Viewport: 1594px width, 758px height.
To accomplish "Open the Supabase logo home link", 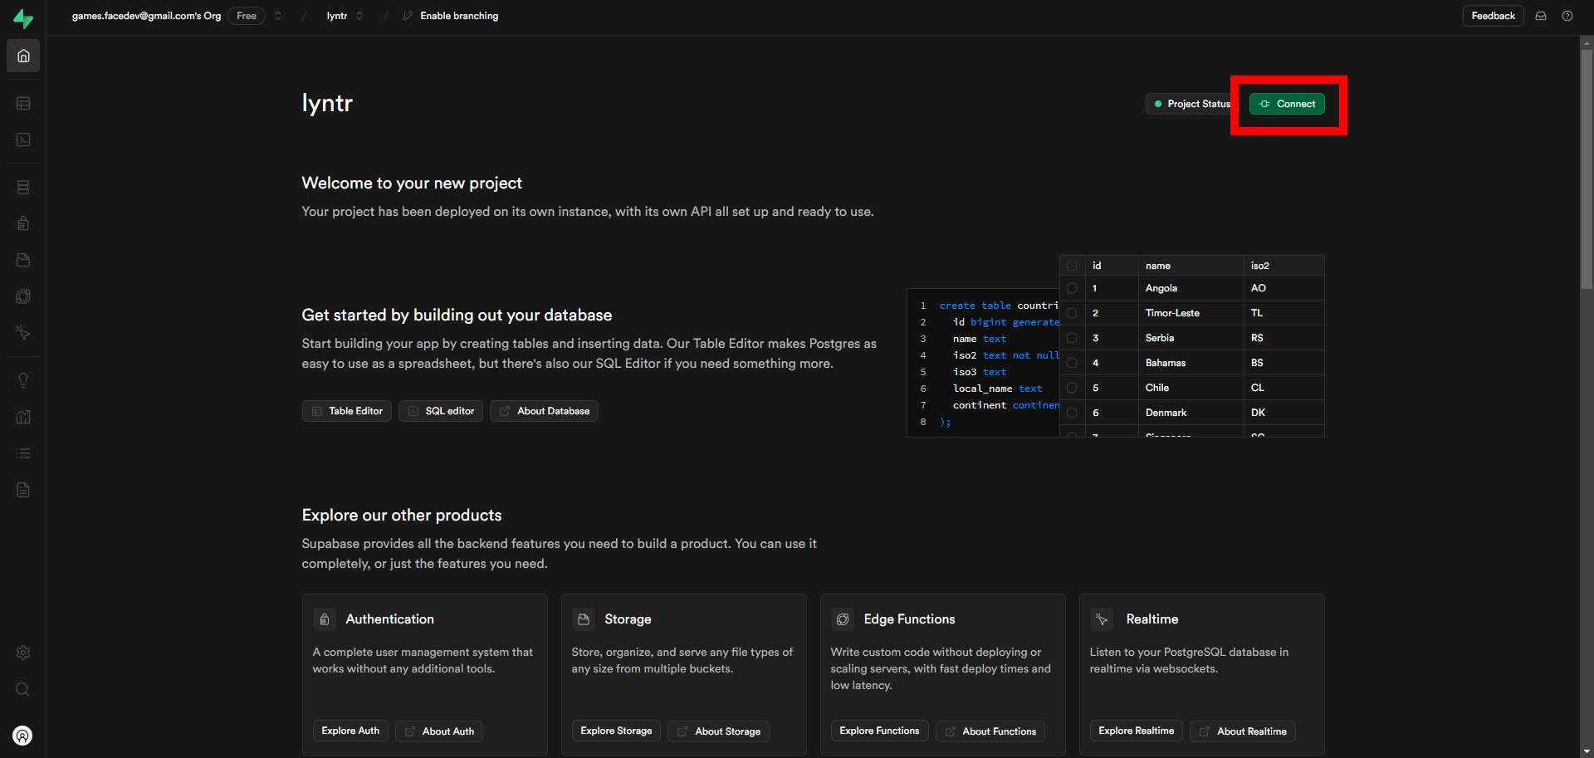I will tap(23, 18).
